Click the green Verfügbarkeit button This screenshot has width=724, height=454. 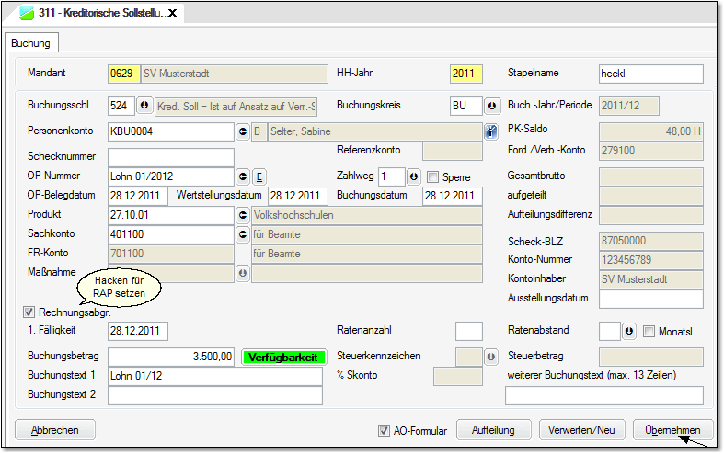284,357
